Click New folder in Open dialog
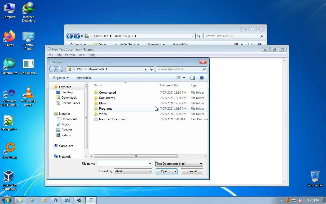Image resolution: width=326 pixels, height=204 pixels. tap(84, 78)
